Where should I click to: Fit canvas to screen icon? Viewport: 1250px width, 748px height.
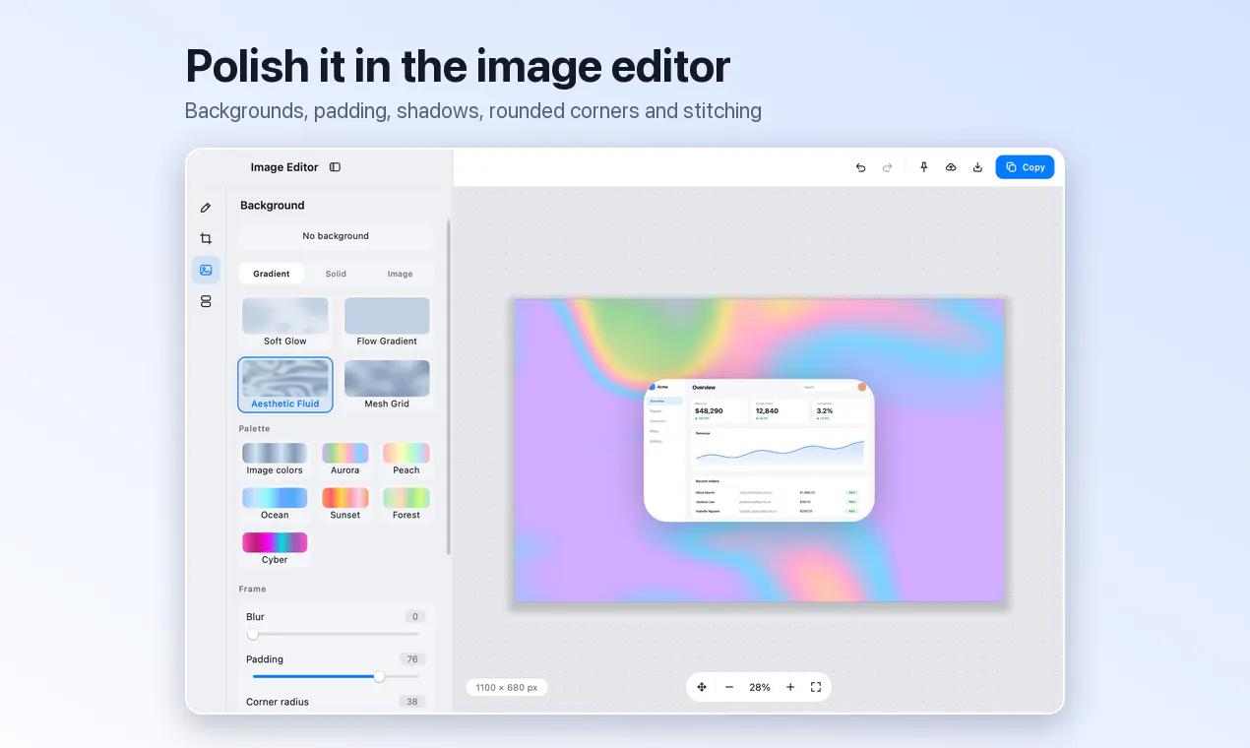tap(816, 687)
